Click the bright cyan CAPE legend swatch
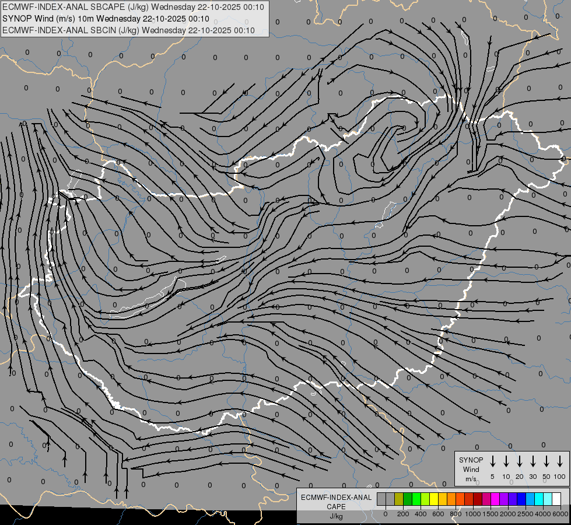 [x=540, y=499]
